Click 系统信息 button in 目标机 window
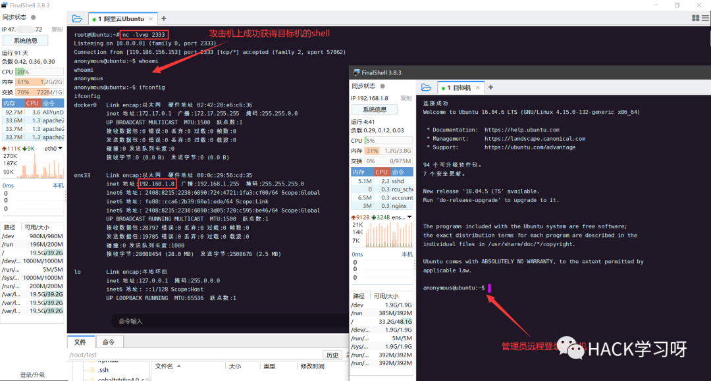Viewport: 711px width, 381px height. click(375, 109)
